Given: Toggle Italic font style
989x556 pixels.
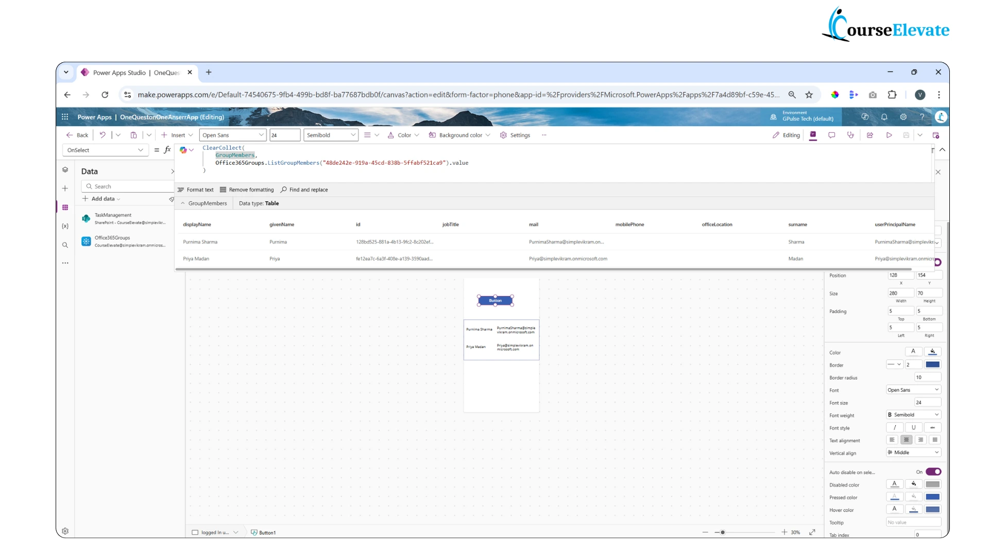Looking at the screenshot, I should pos(895,427).
